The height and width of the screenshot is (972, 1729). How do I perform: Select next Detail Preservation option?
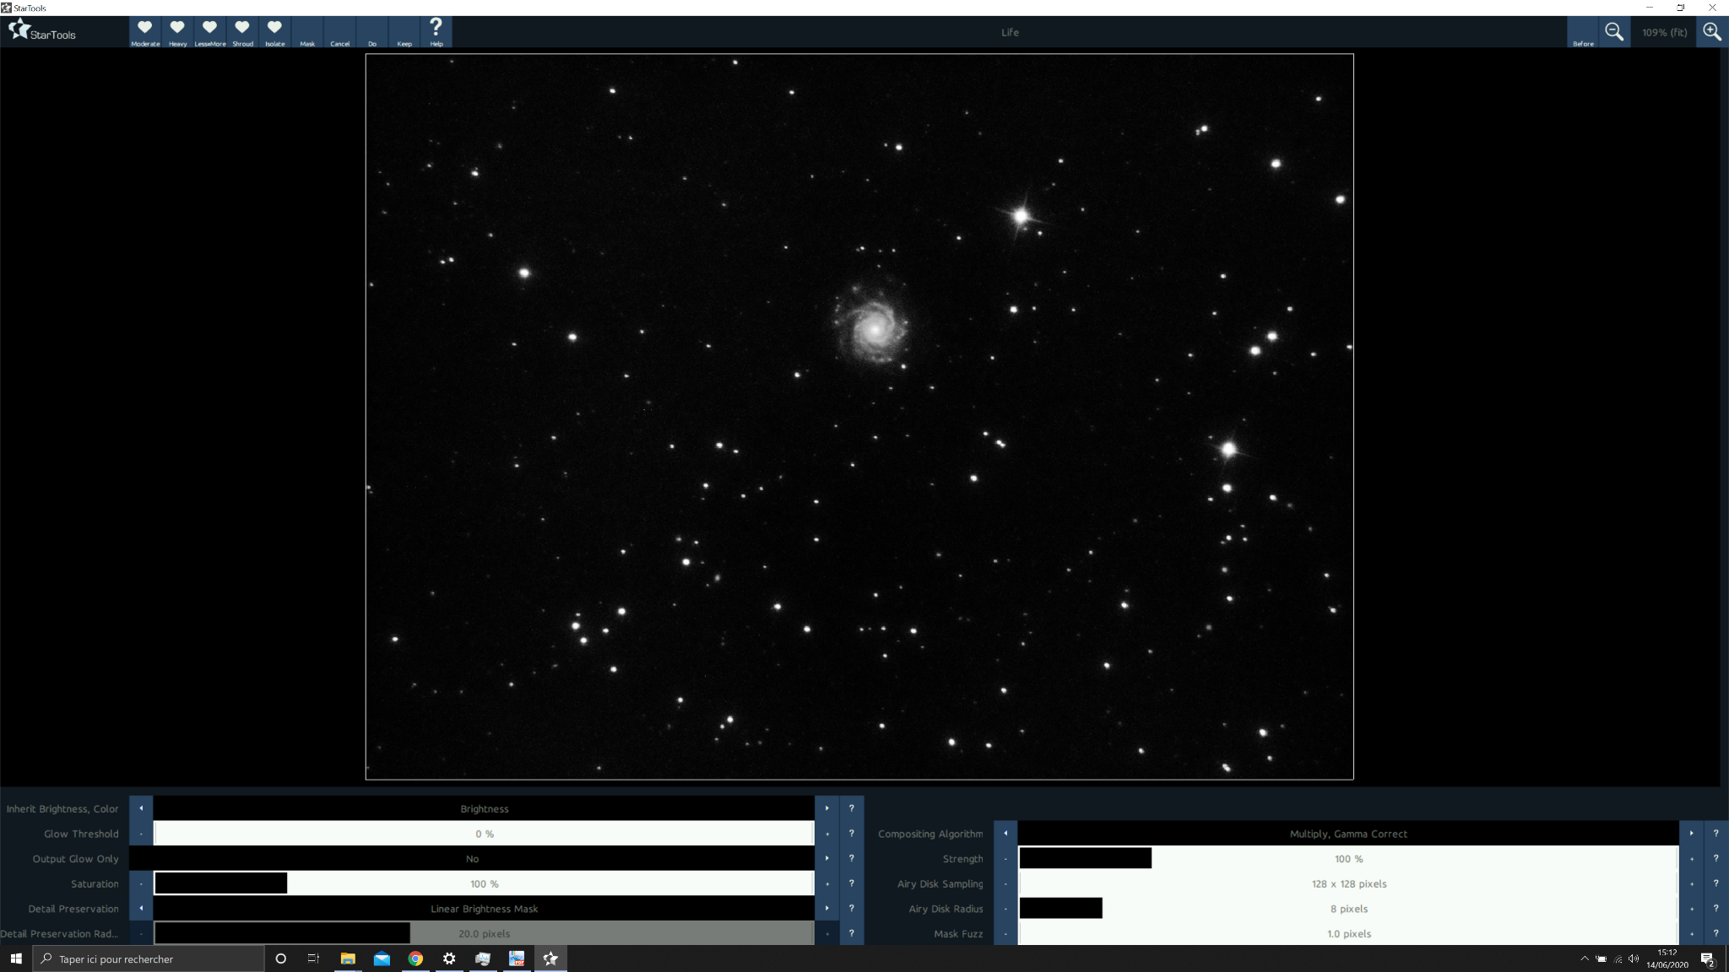click(827, 909)
